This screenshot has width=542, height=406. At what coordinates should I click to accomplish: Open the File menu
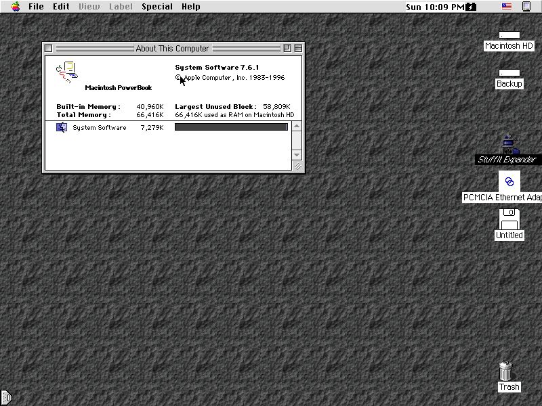[x=36, y=7]
